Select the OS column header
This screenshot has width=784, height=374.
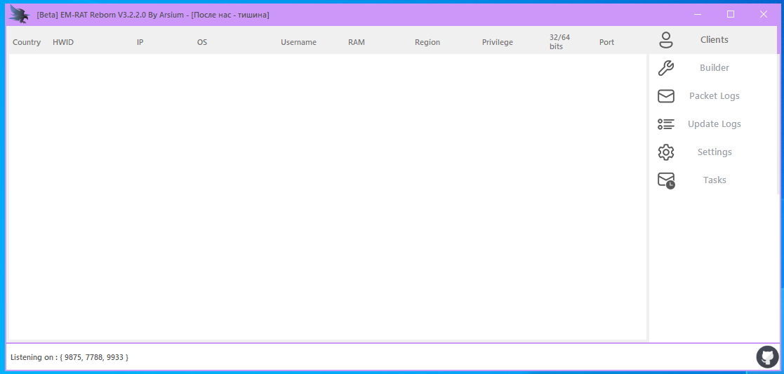coord(202,42)
